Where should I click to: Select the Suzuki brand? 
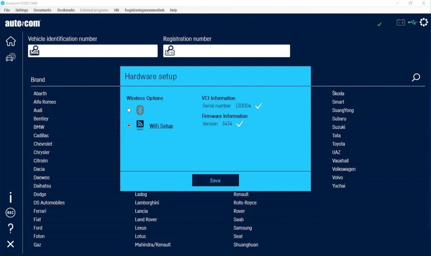pyautogui.click(x=339, y=127)
